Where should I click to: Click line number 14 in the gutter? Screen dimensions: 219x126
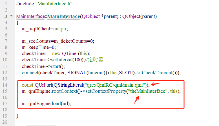pyautogui.click(x=5, y=85)
